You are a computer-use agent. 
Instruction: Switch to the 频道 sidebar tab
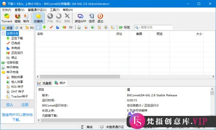7,28
